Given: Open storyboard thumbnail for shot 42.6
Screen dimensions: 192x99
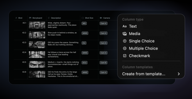Looking at the screenshot, I should pos(37,74).
